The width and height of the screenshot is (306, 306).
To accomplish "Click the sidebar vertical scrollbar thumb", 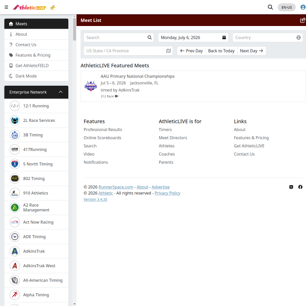I will tap(74, 29).
